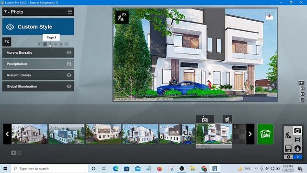Click the U key button
Screen dimensions: 307x173
302,100
